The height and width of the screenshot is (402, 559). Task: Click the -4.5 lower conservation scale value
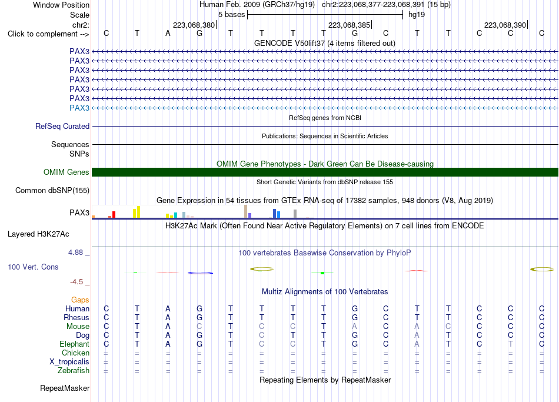76,282
